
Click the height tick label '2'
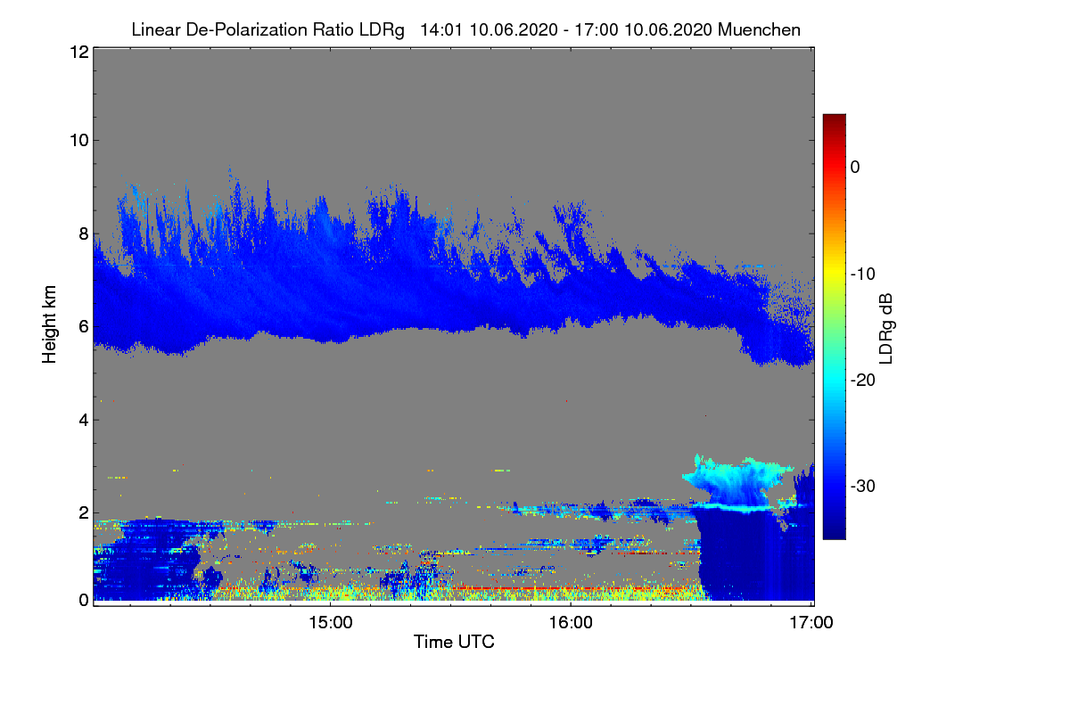82,512
